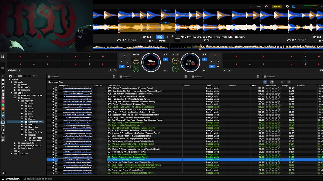This screenshot has height=181, width=323.
Task: Open the Recordings circle icon in sidebar
Action: pos(3,140)
